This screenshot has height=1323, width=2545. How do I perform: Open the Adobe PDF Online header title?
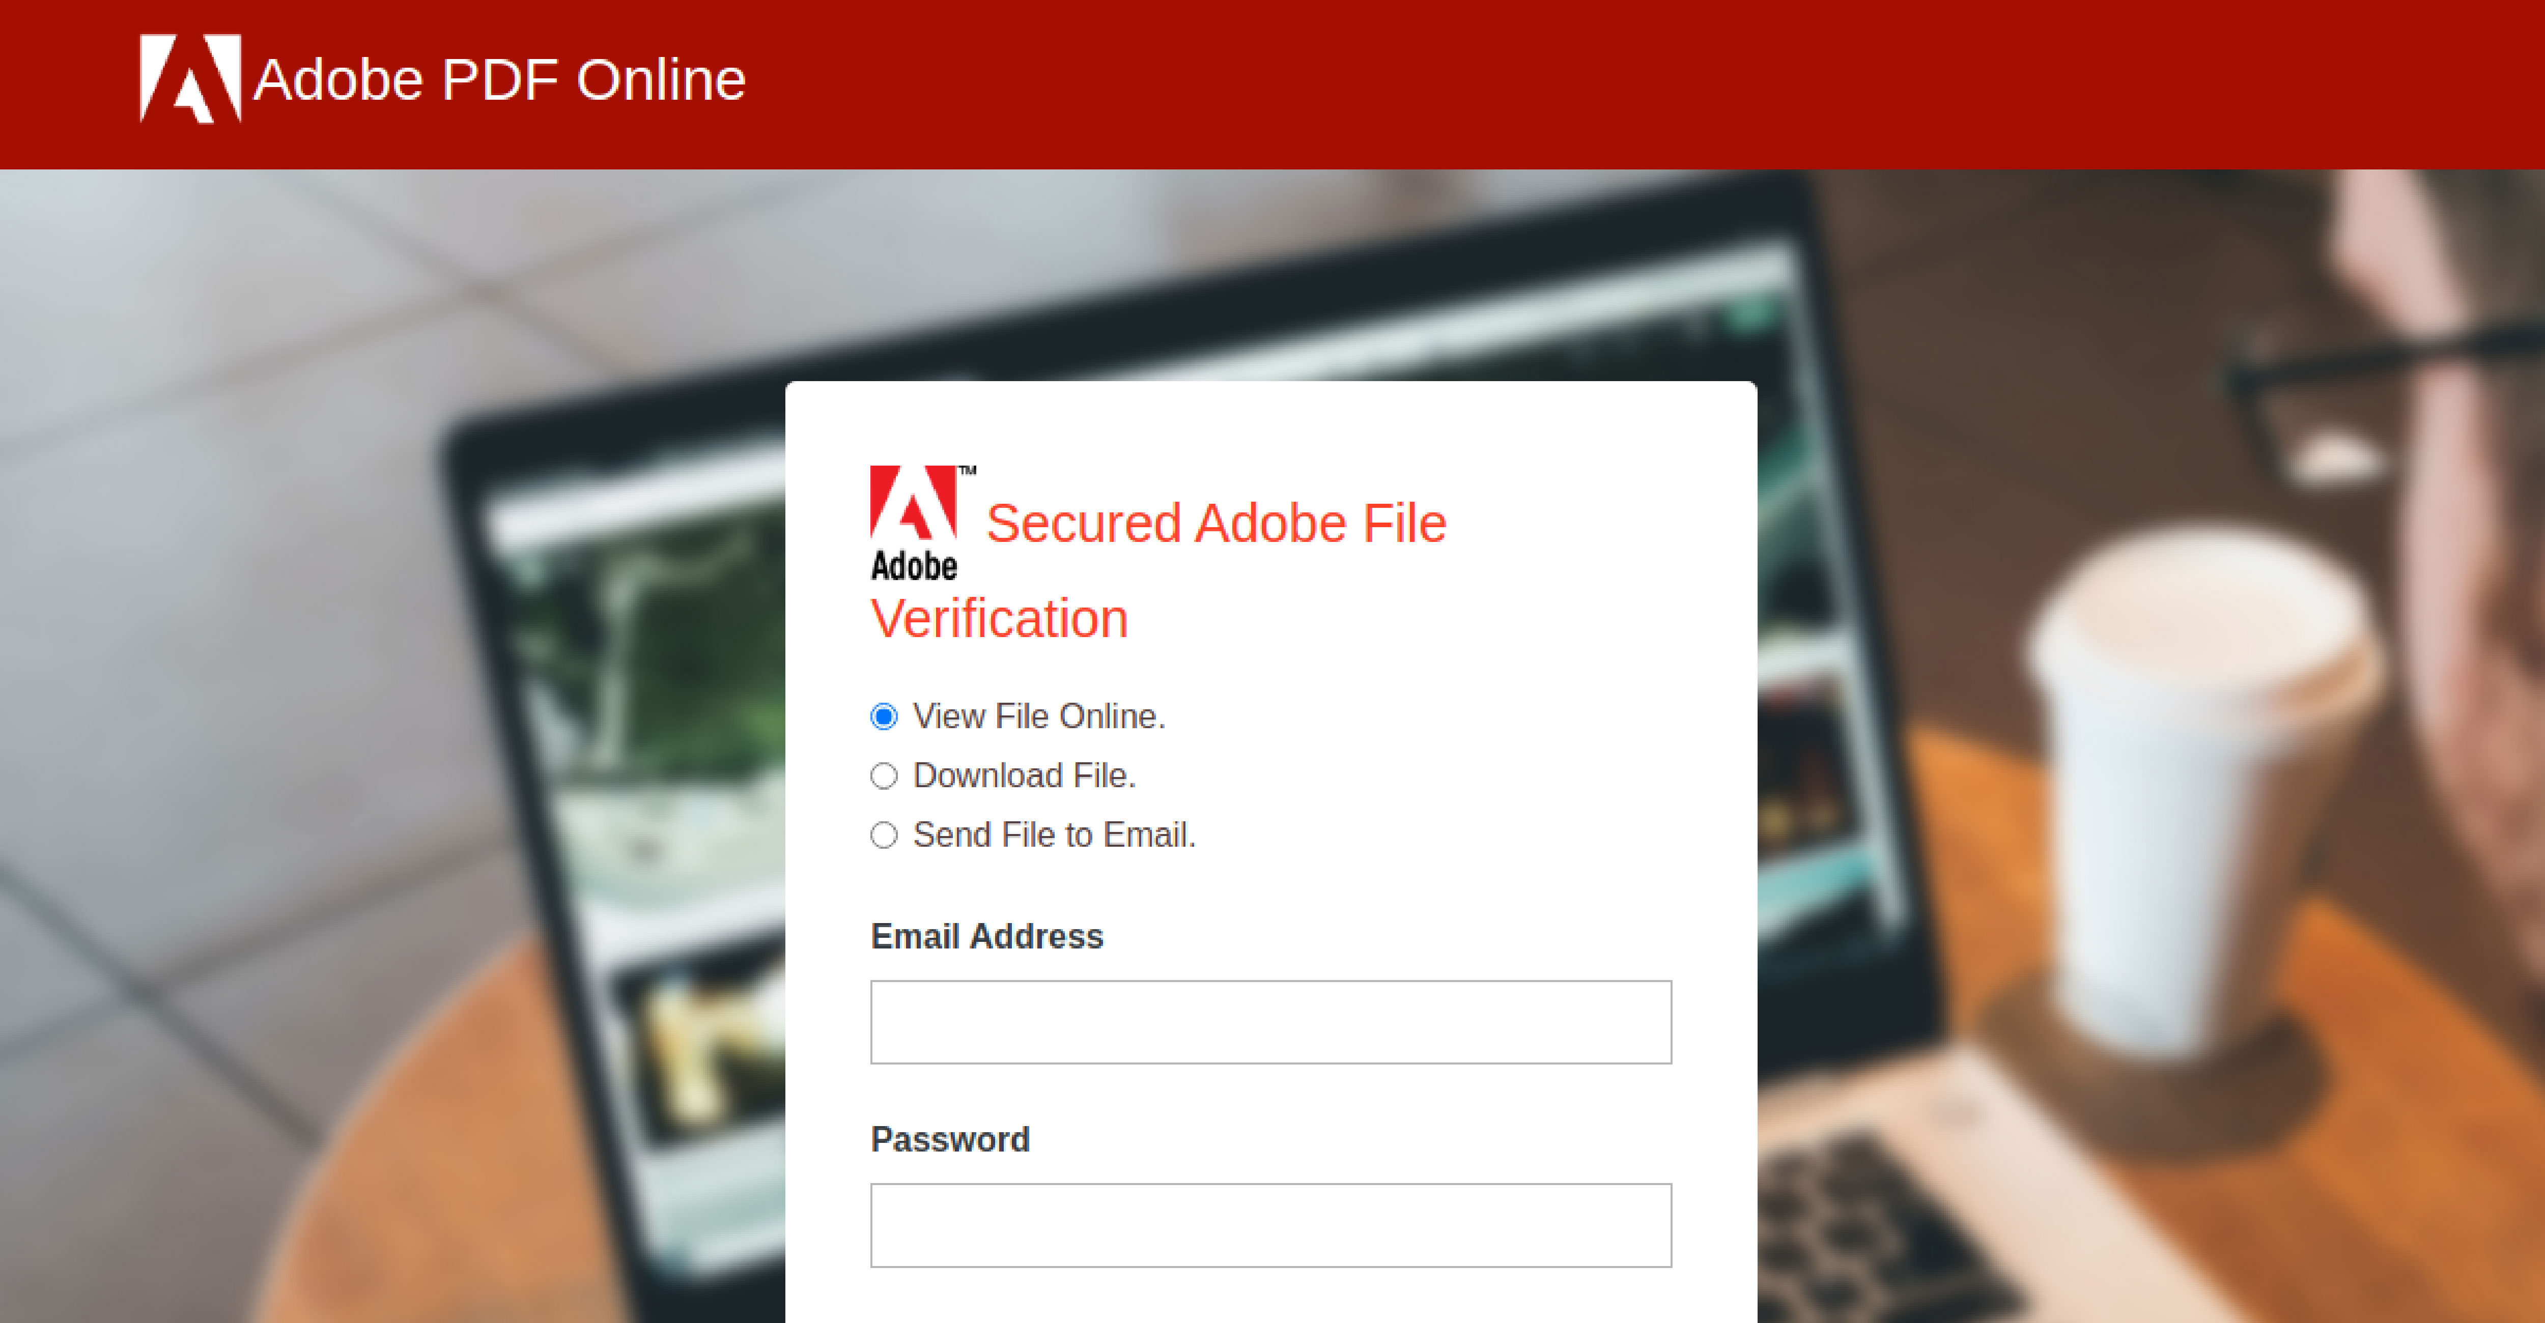click(499, 80)
